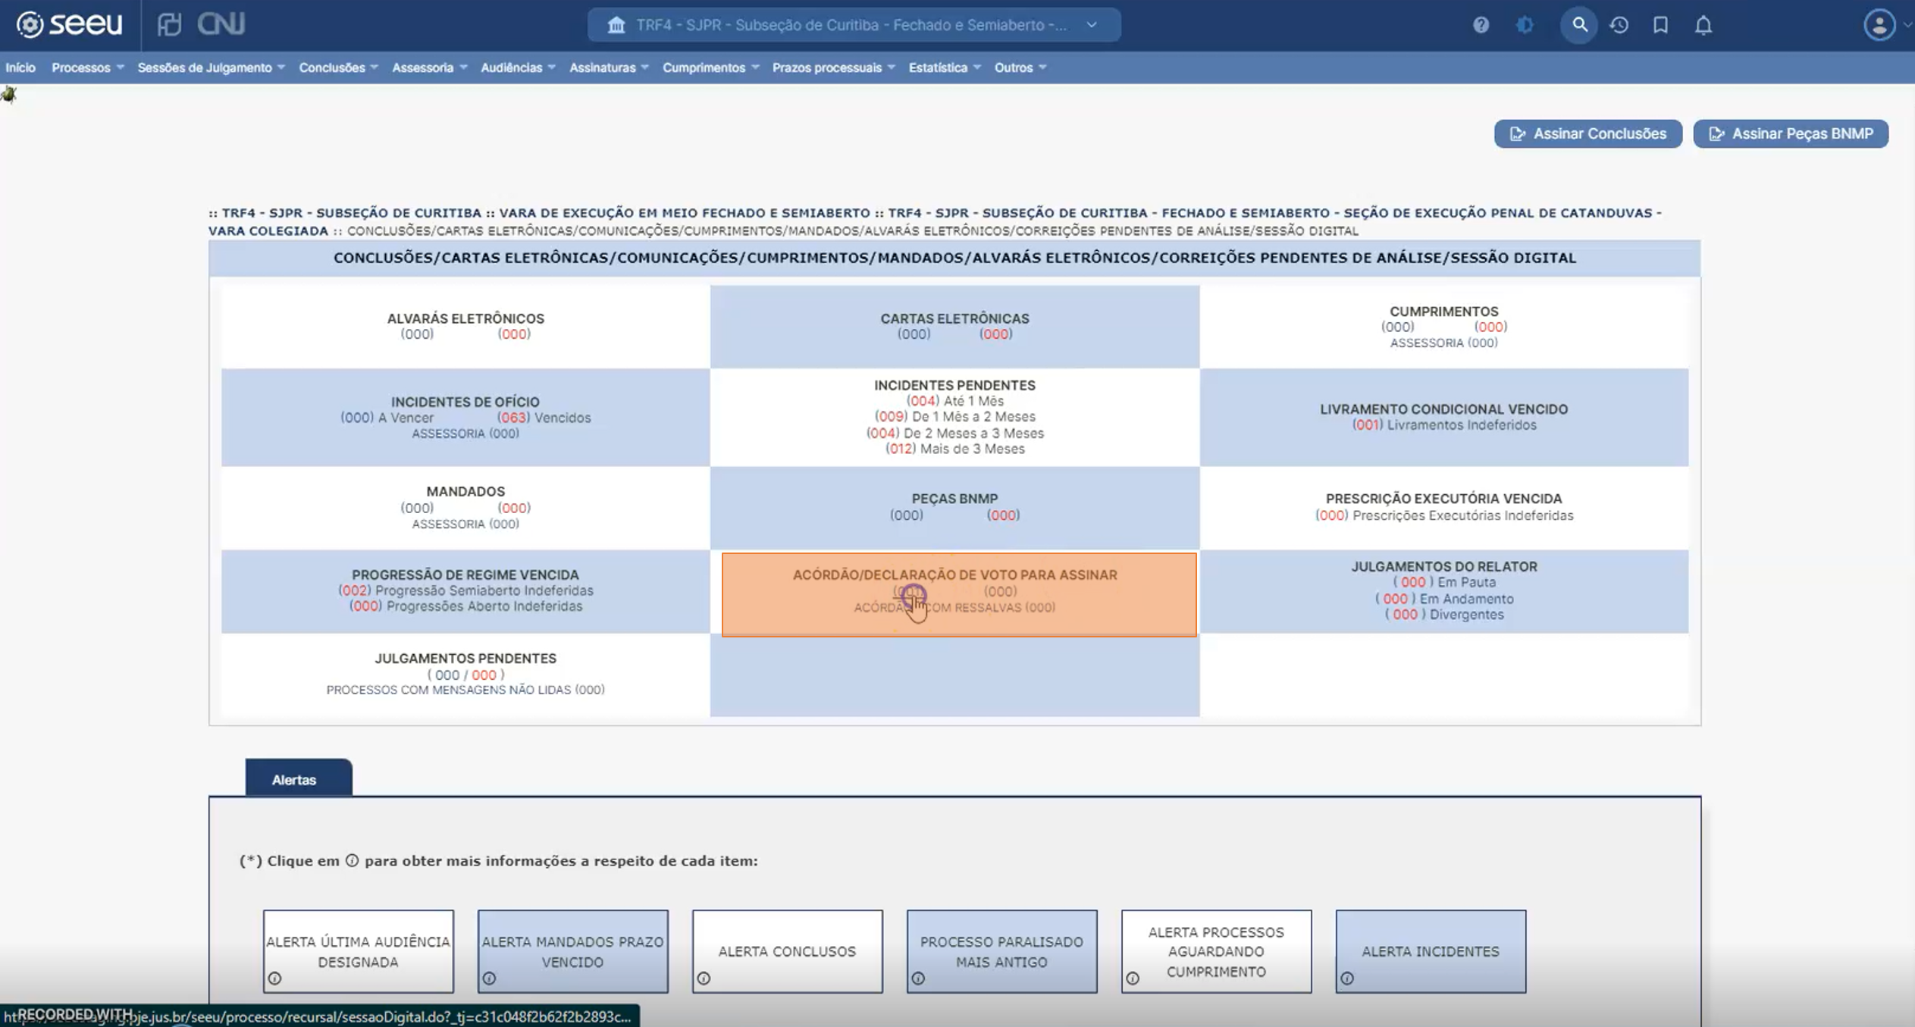Click the CNJ logo icon
1915x1027 pixels.
221,24
